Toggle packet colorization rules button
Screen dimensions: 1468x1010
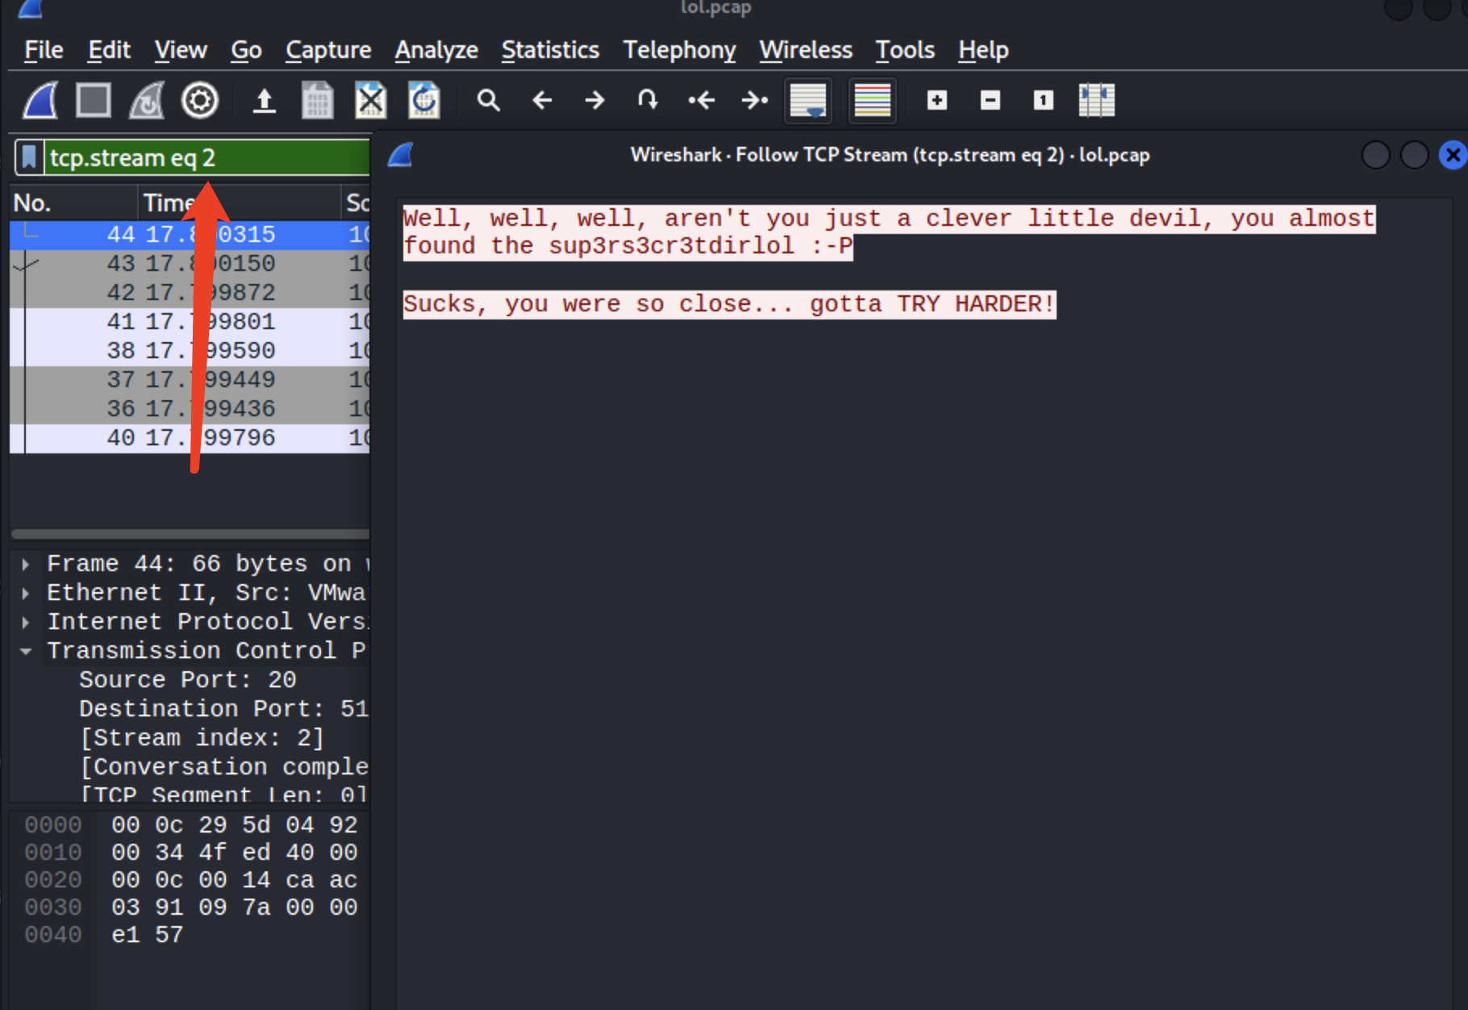click(x=872, y=101)
